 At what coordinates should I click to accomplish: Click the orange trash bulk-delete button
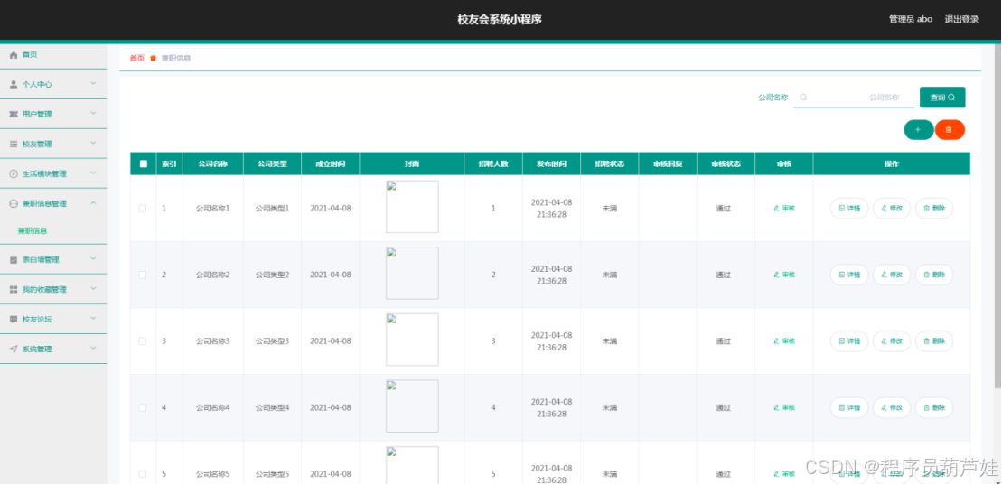949,130
